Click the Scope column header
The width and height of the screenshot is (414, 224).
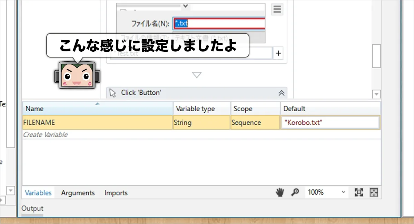(255, 109)
